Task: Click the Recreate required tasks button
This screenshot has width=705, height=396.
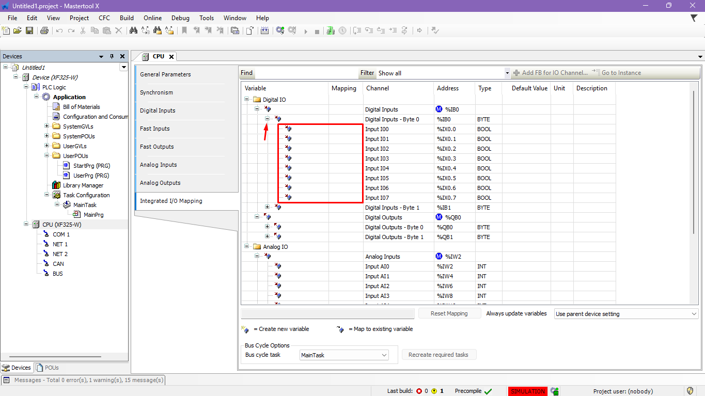Action: coord(439,355)
